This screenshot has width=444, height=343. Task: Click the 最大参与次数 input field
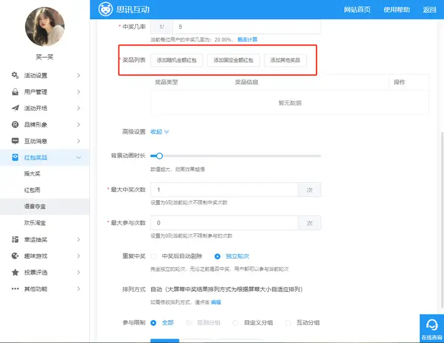[224, 223]
